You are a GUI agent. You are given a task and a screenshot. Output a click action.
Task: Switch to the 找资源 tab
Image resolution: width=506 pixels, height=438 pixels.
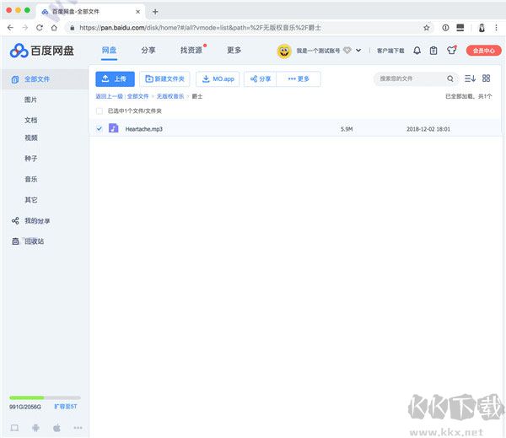(191, 50)
